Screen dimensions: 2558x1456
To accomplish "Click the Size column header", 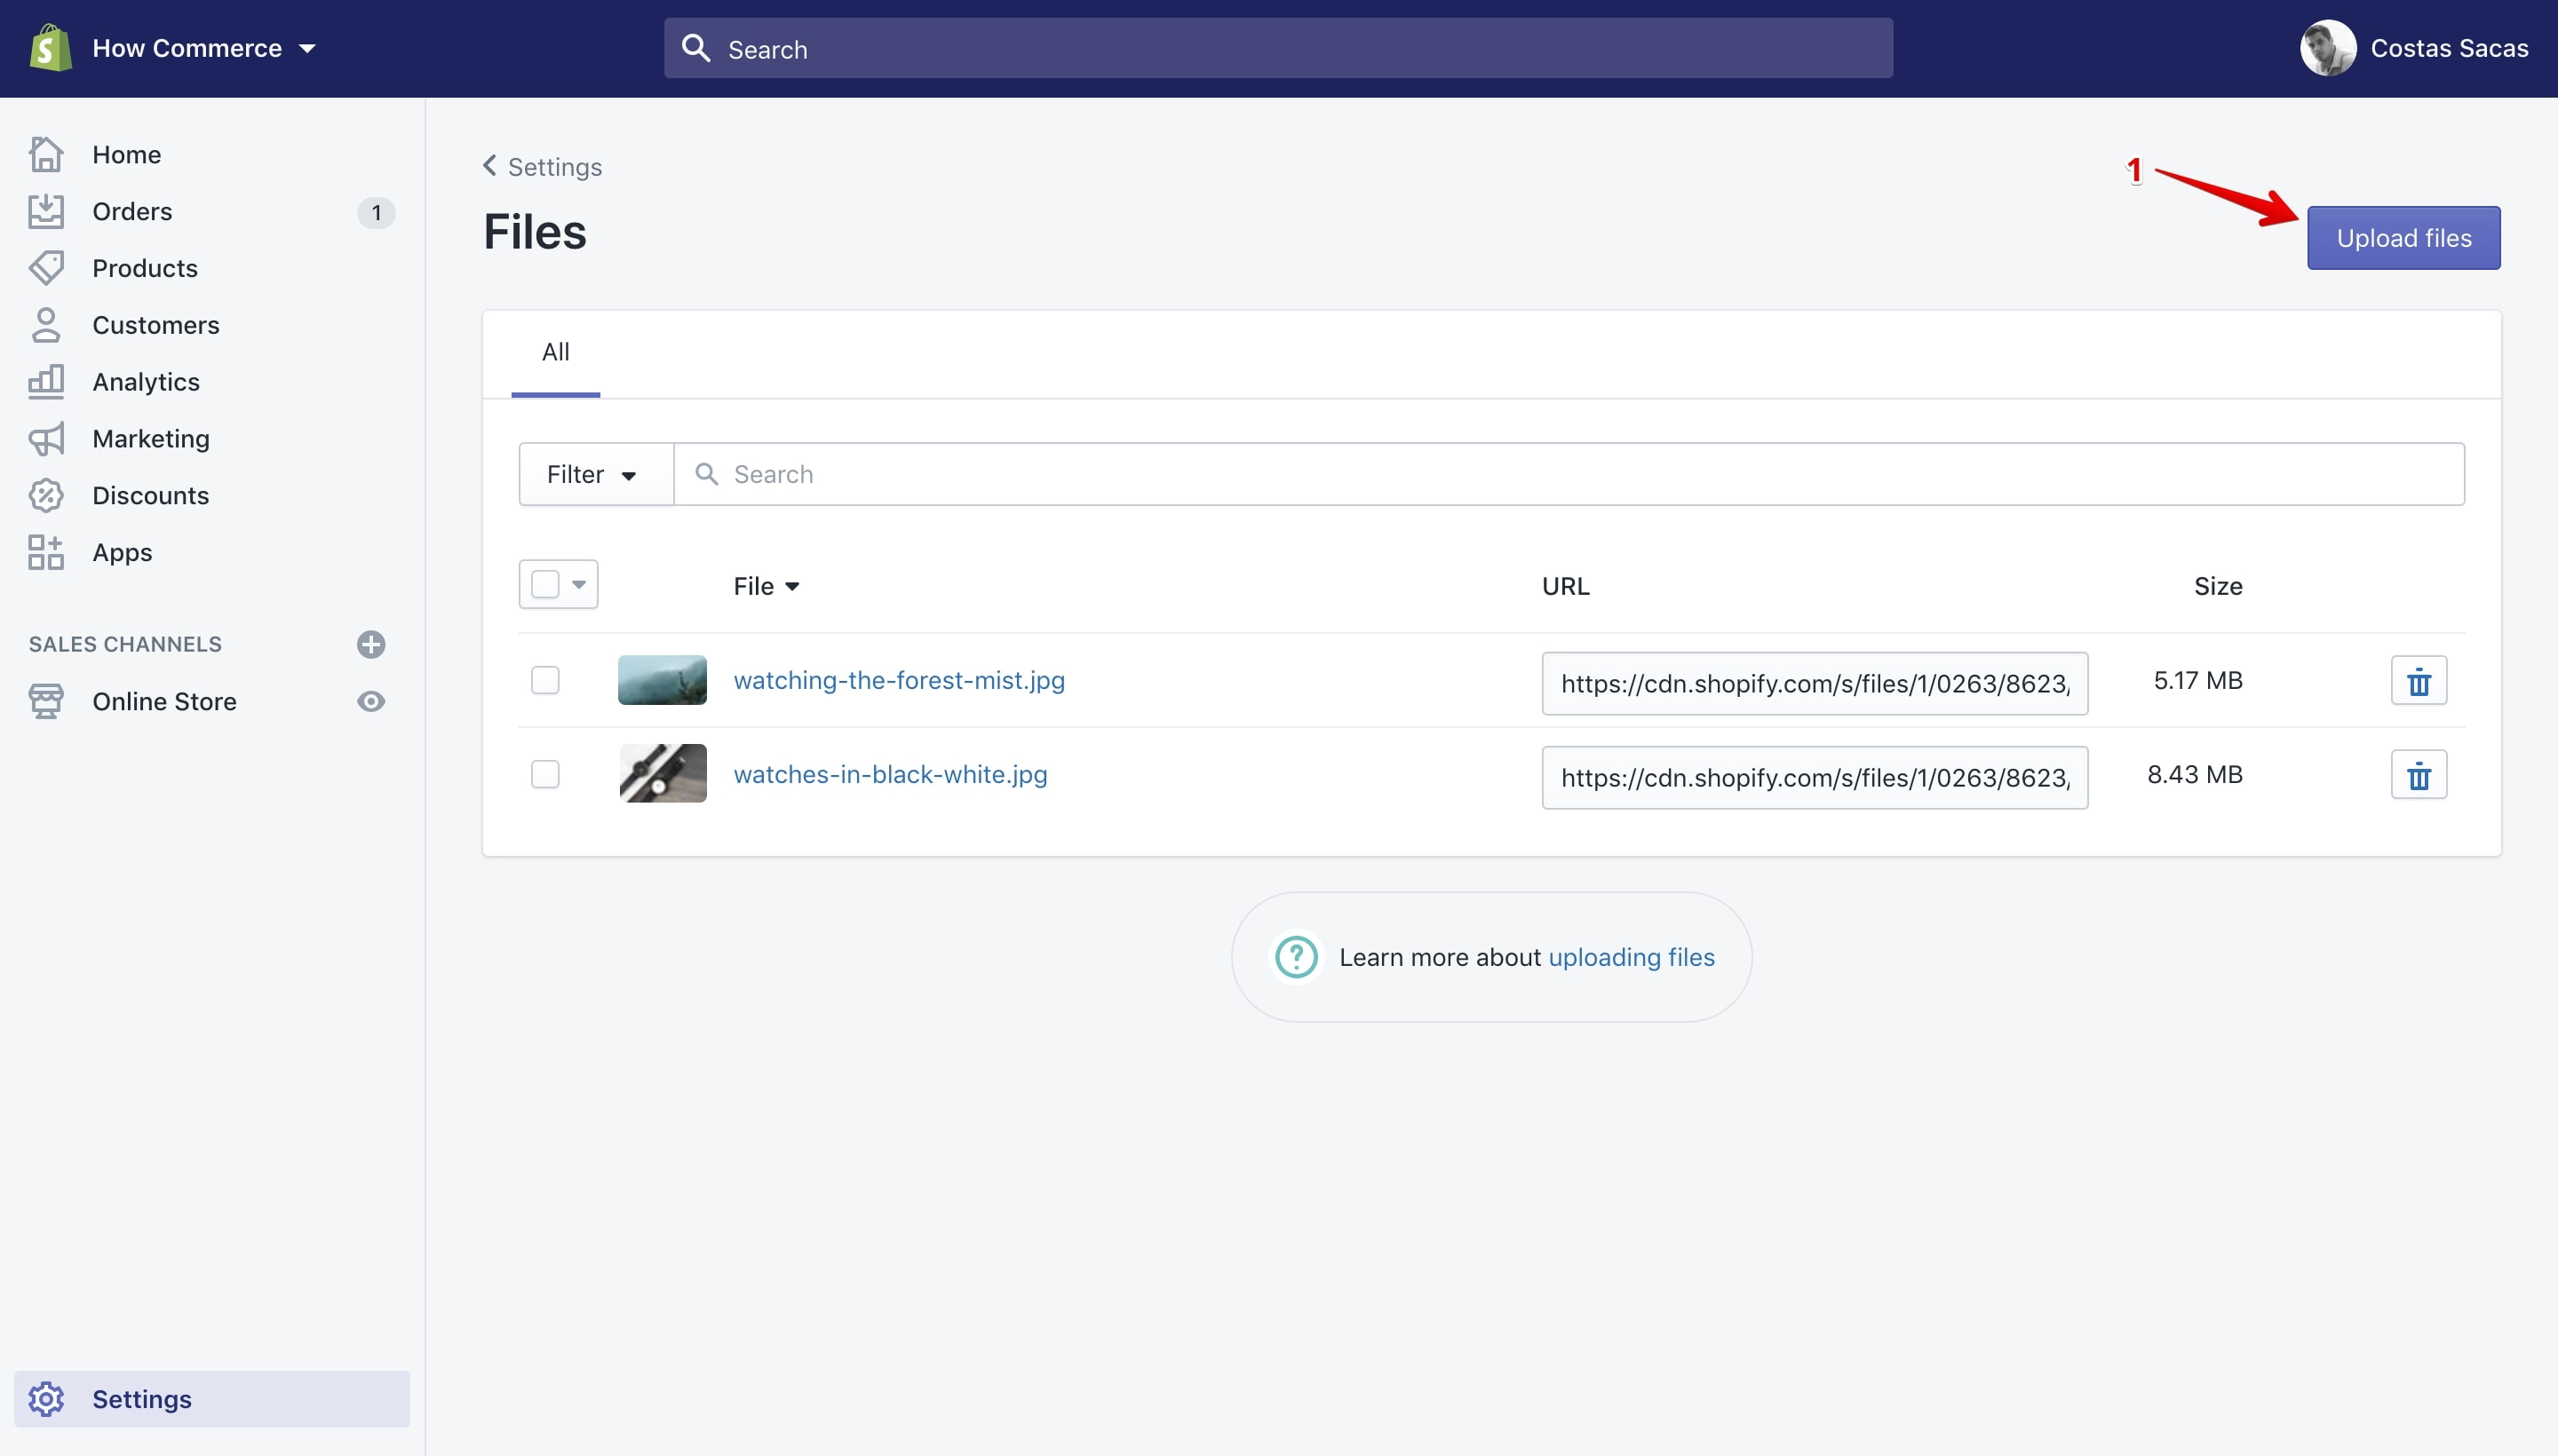I will coord(2218,586).
